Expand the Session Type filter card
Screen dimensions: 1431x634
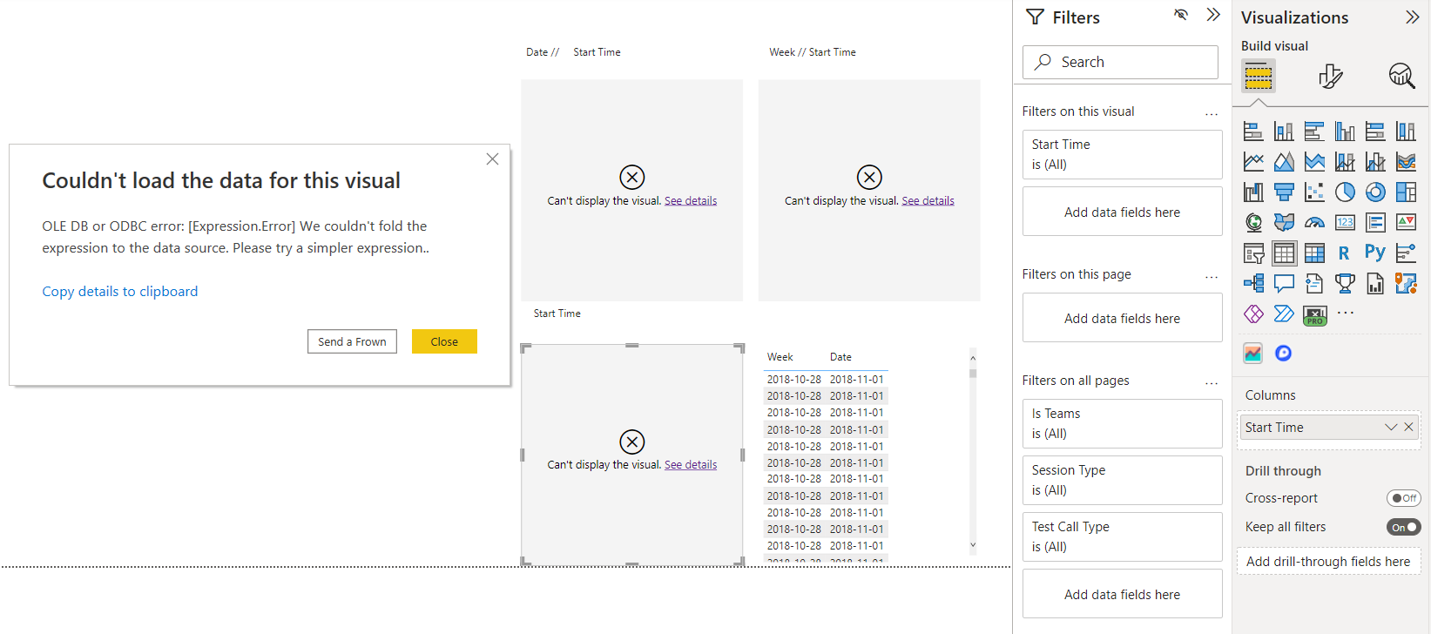(x=1122, y=480)
